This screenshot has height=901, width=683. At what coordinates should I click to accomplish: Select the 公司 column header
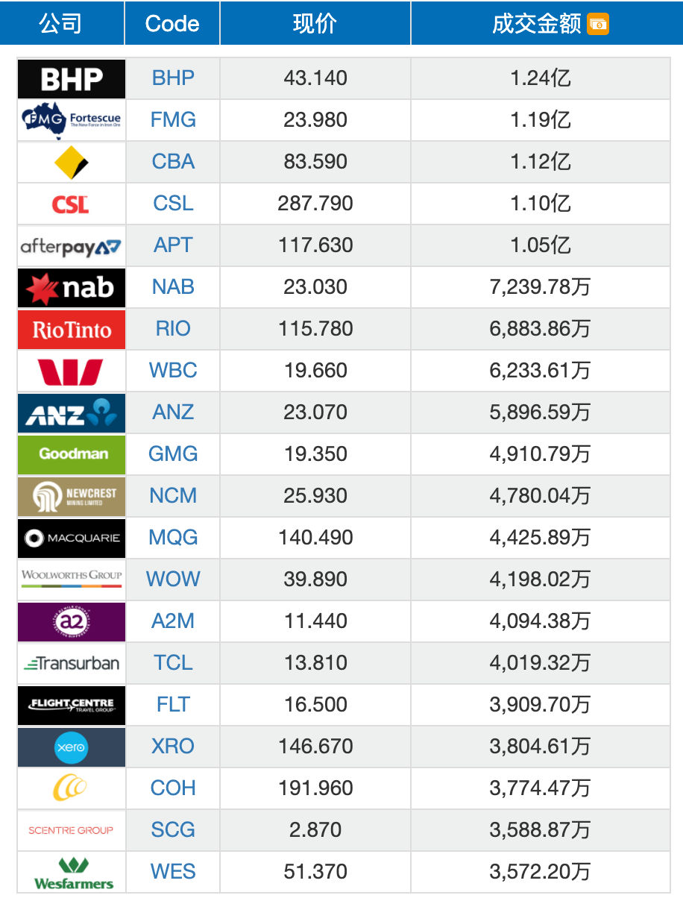61,23
